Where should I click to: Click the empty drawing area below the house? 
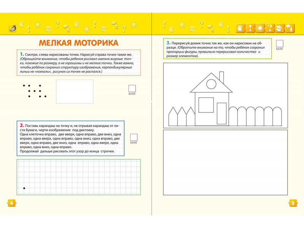[x=225, y=162]
